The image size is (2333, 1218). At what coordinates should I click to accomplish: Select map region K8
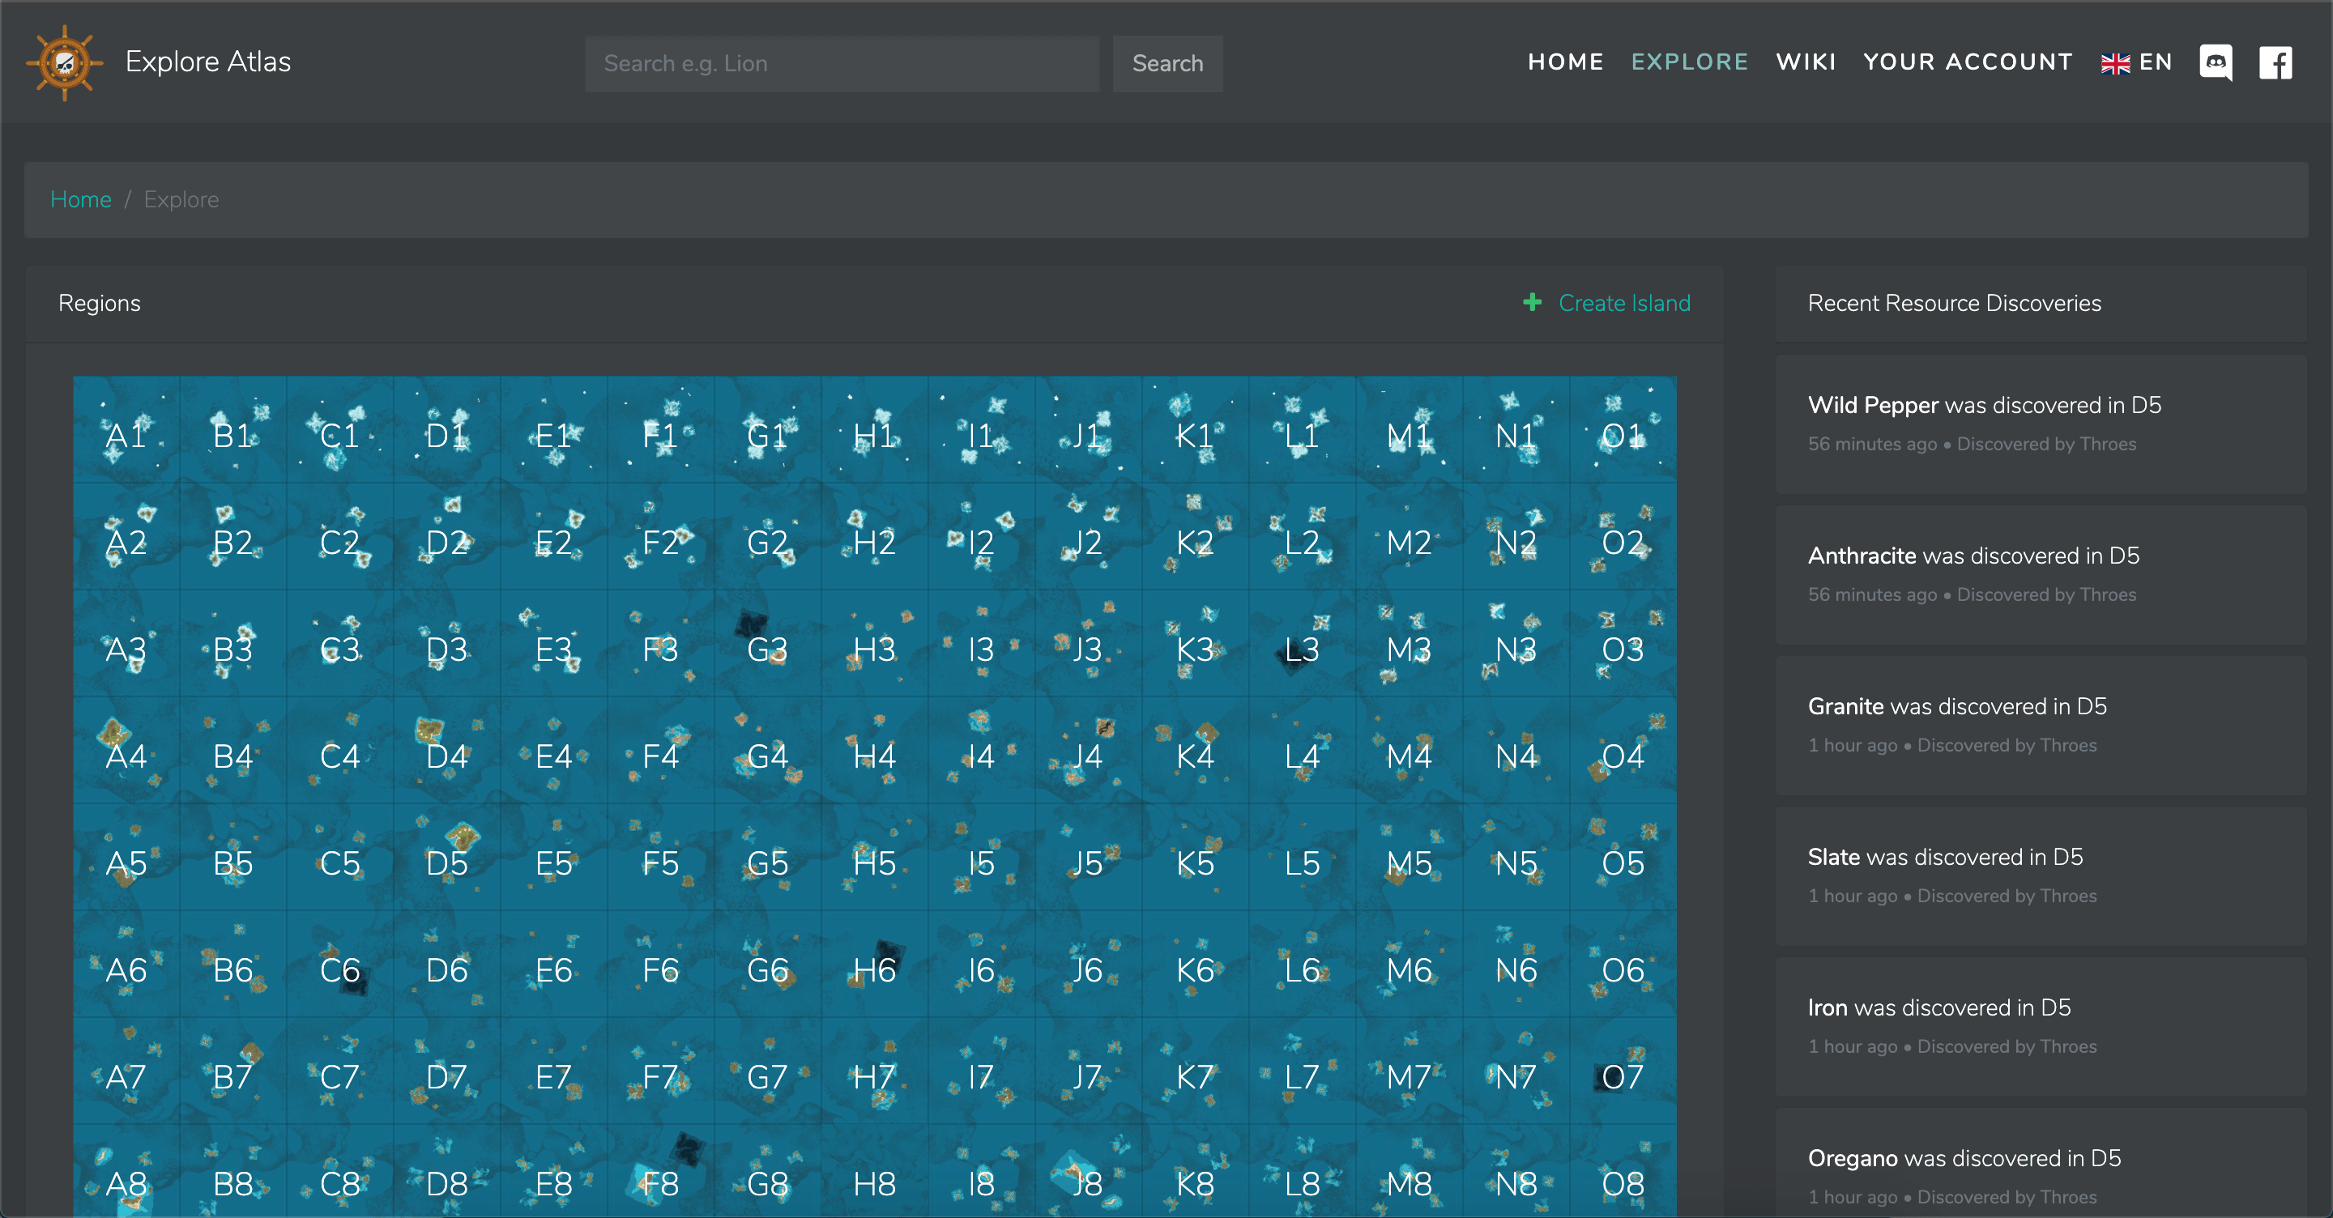click(1195, 1171)
